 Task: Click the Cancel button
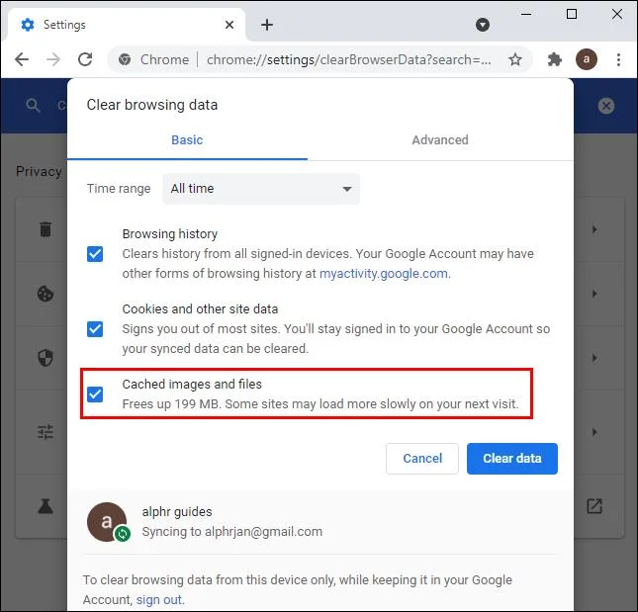coord(422,459)
